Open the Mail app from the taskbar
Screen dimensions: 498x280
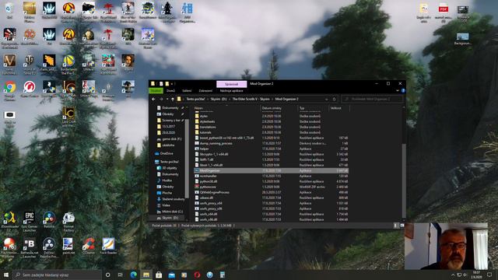pos(171,275)
